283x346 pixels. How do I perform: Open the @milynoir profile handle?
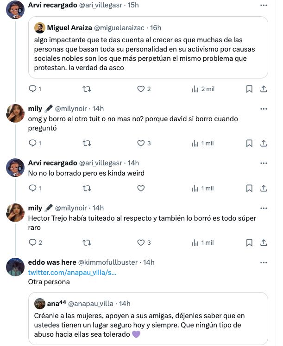click(71, 109)
